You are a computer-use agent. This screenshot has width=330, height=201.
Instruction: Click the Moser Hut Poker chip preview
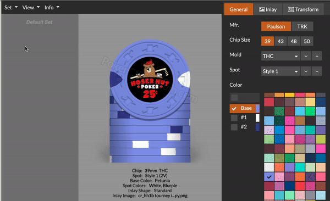pos(150,80)
